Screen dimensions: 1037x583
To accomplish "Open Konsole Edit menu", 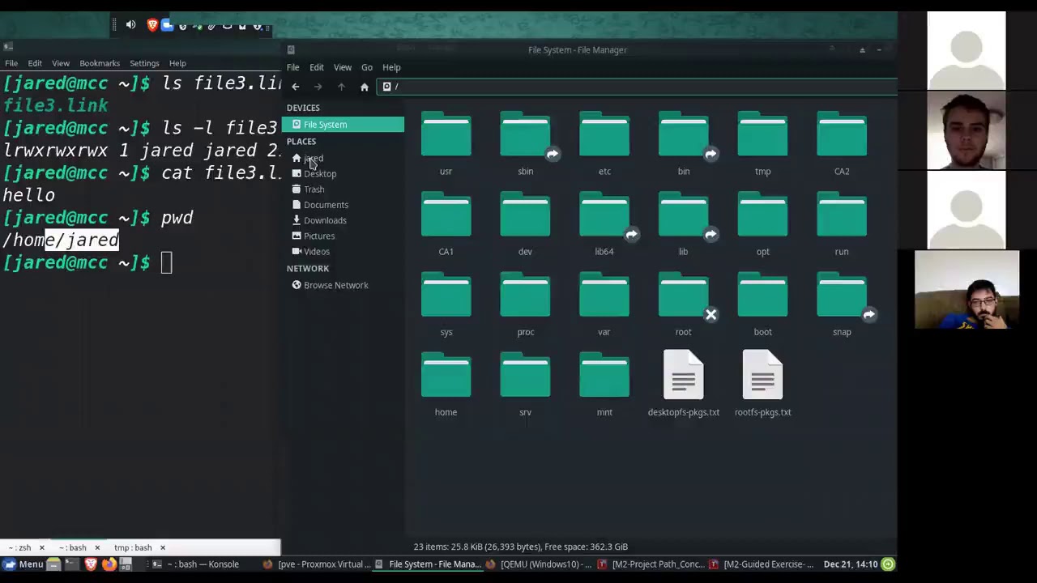I will coord(35,63).
